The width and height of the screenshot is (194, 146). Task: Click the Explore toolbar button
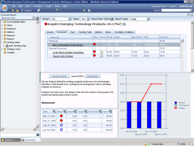point(26,10)
